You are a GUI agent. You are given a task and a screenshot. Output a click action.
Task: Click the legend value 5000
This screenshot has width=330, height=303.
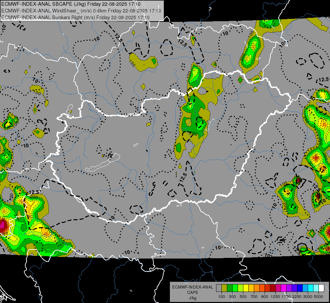pyautogui.click(x=319, y=297)
